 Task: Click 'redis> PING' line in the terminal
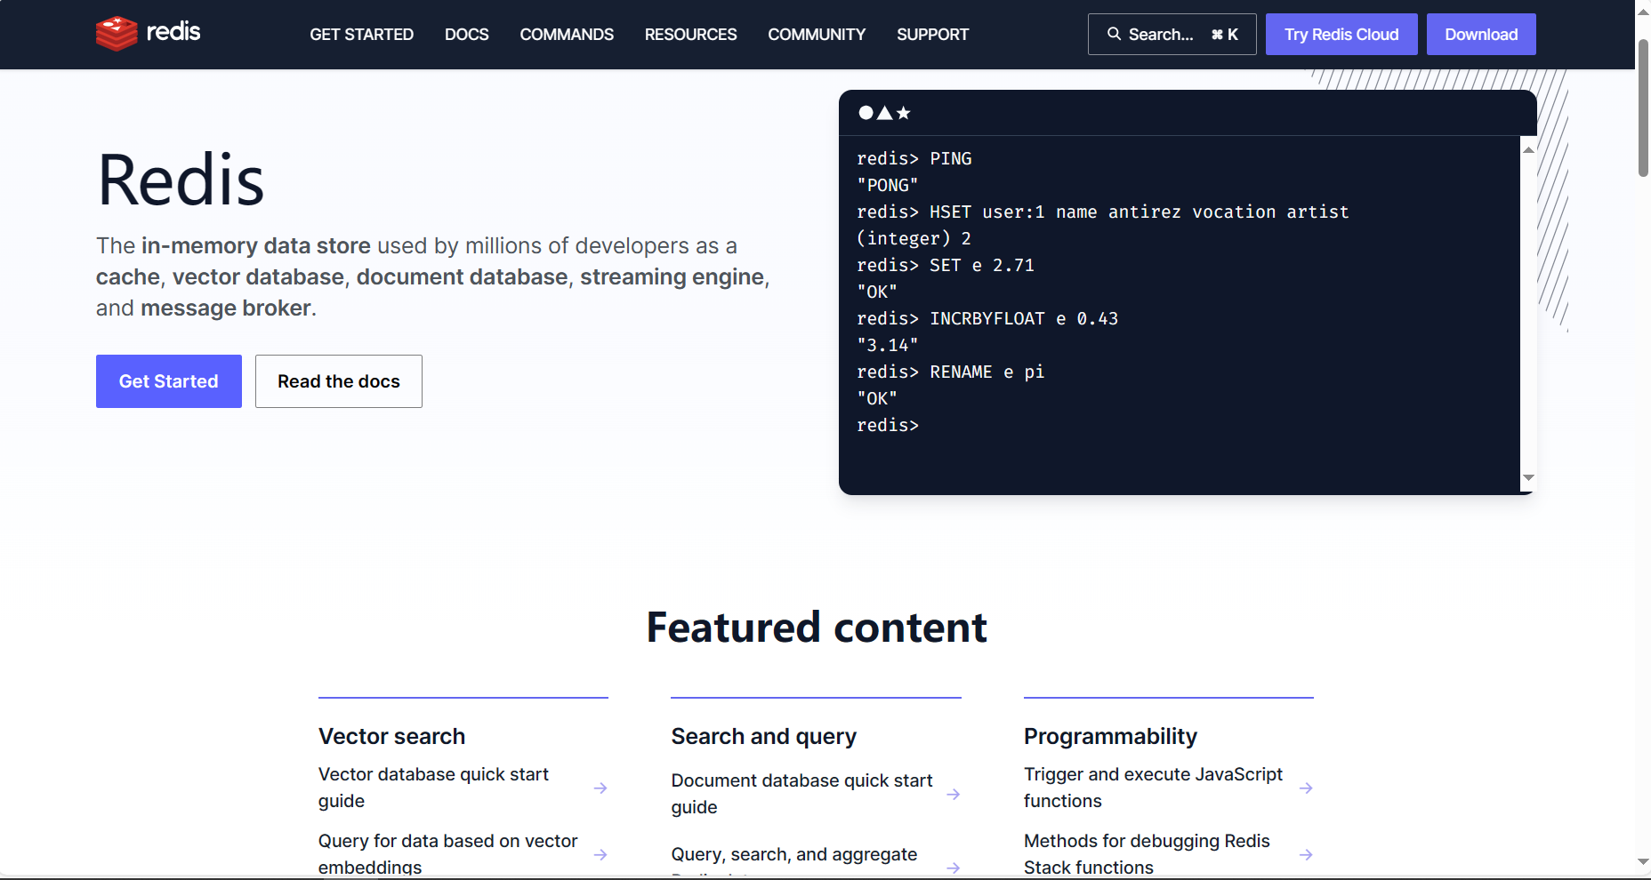point(914,158)
